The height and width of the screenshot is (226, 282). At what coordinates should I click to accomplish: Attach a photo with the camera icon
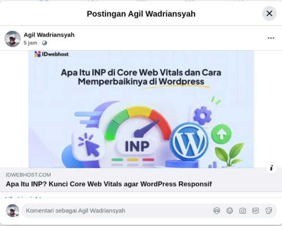click(243, 211)
